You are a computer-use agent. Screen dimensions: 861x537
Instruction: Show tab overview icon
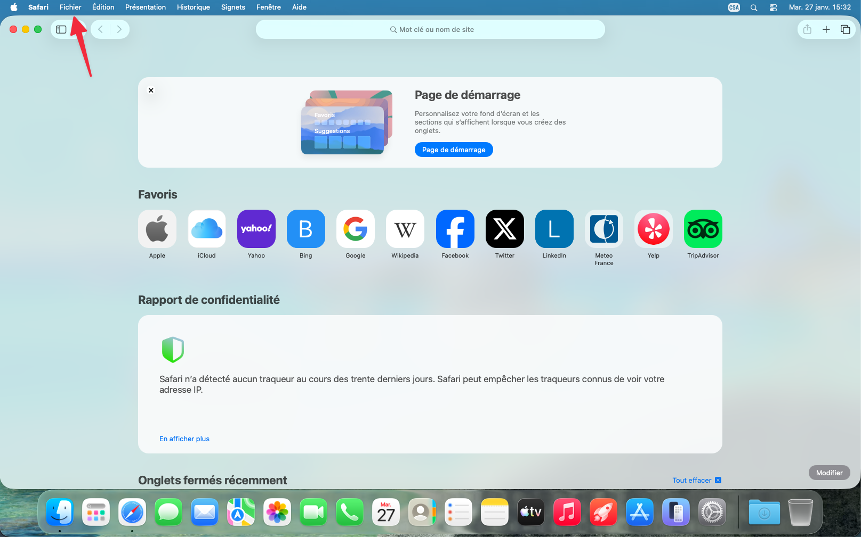tap(845, 29)
